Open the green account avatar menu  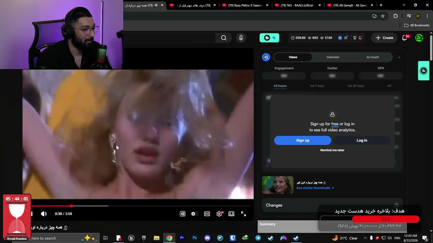click(x=419, y=38)
